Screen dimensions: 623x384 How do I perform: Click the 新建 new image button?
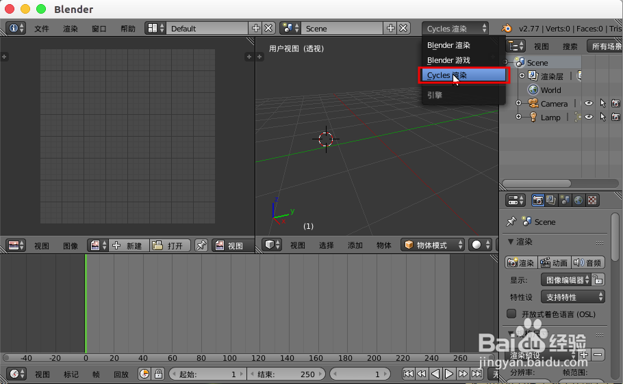[x=129, y=245]
